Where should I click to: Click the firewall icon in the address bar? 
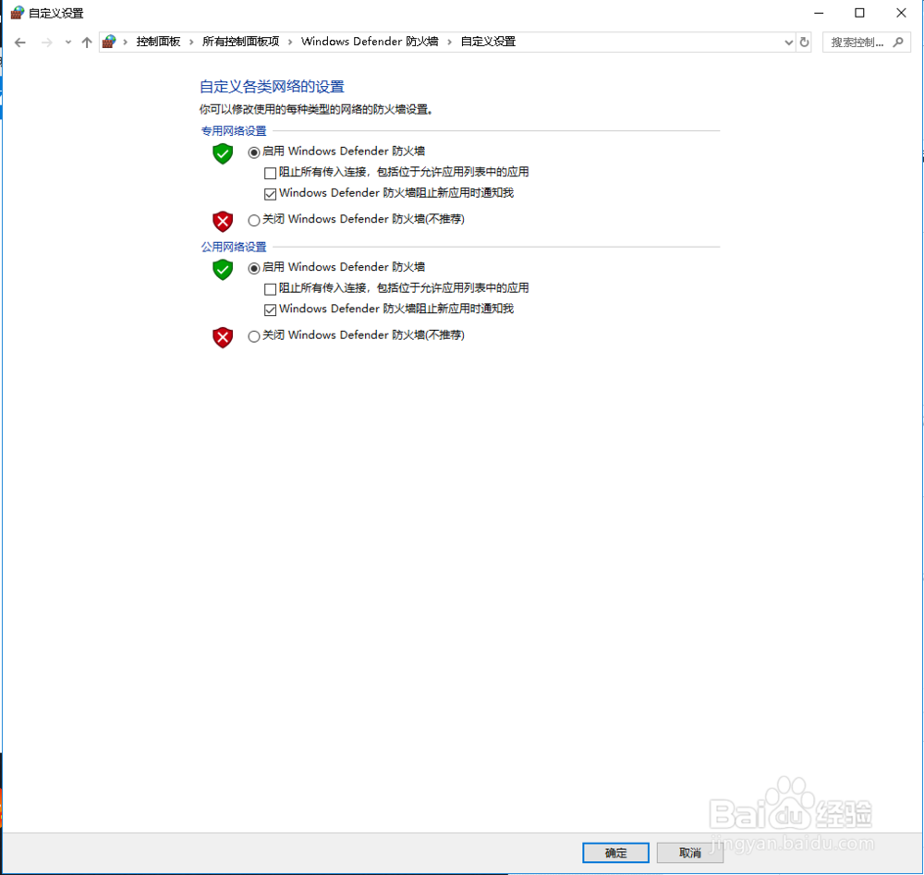109,42
